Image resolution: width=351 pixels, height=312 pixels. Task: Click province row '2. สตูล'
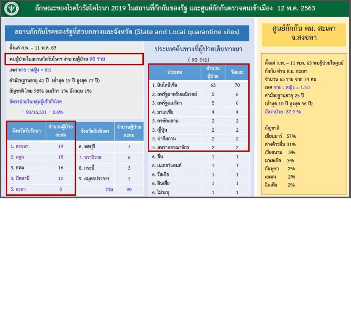point(41,157)
